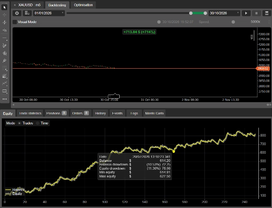Click the yellow marker dot on equity curve
272x208 pixels.
[174, 151]
